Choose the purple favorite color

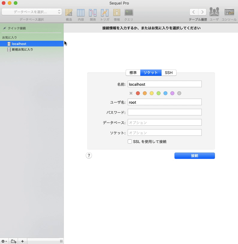172,93
